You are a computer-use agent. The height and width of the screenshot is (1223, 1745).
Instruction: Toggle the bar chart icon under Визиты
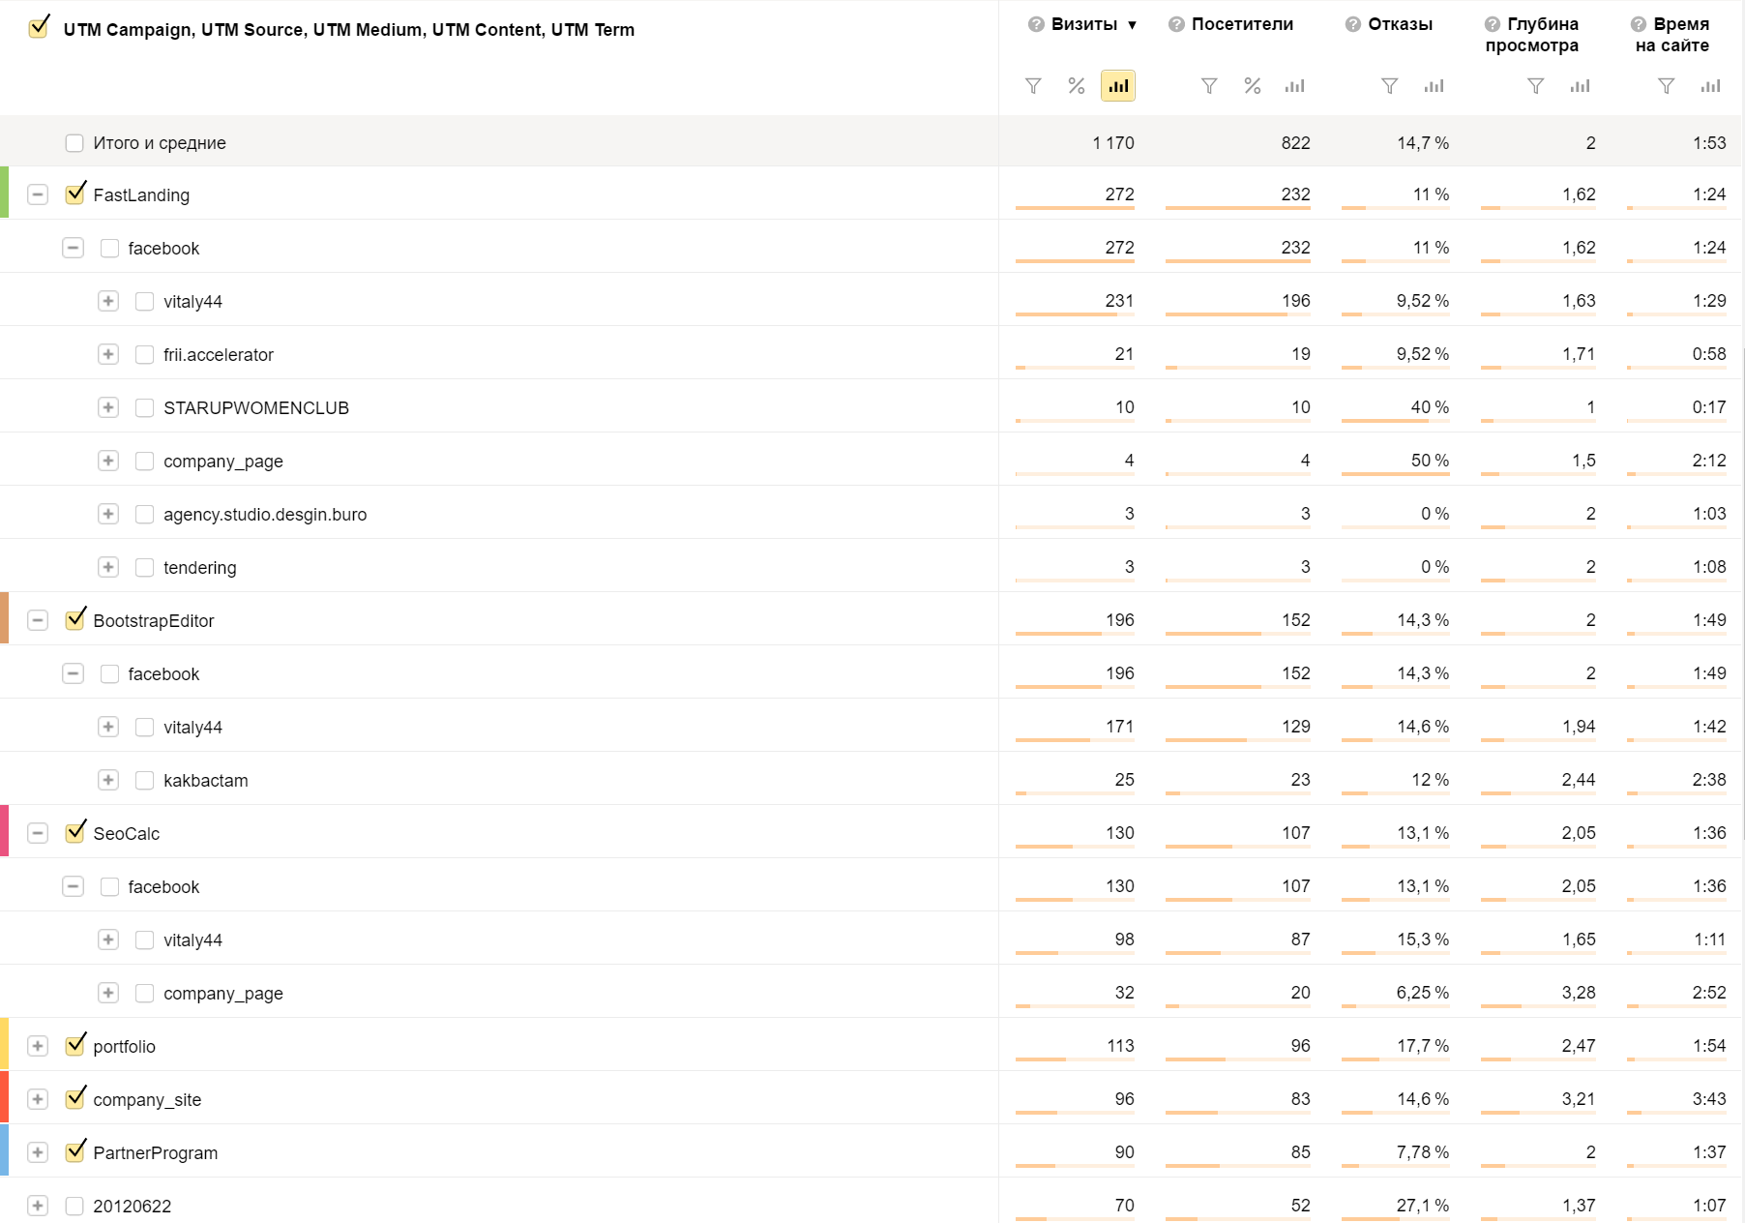point(1118,86)
